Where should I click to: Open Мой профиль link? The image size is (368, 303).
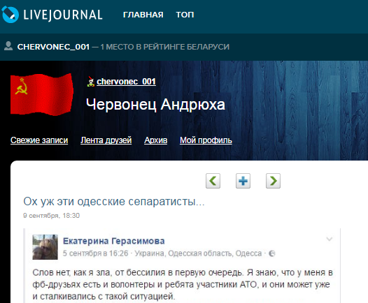click(x=206, y=140)
